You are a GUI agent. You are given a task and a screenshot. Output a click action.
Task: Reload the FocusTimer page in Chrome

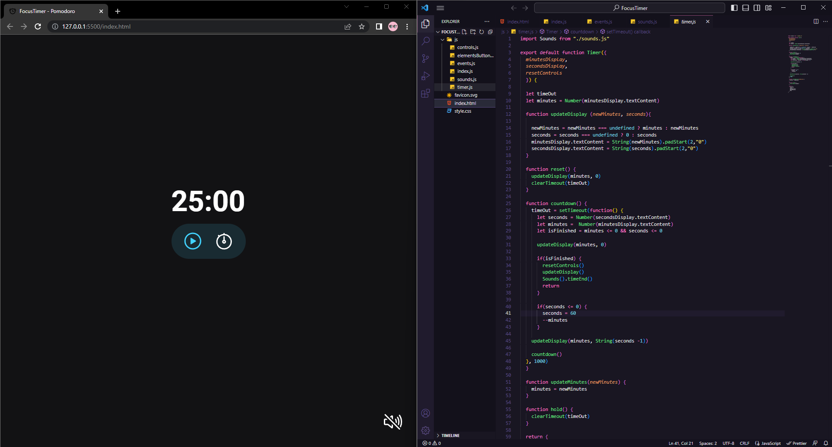38,26
